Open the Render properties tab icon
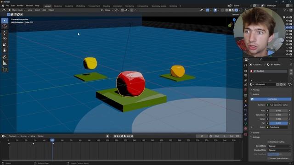Screen dimensions: 294x165 (x=246, y=71)
